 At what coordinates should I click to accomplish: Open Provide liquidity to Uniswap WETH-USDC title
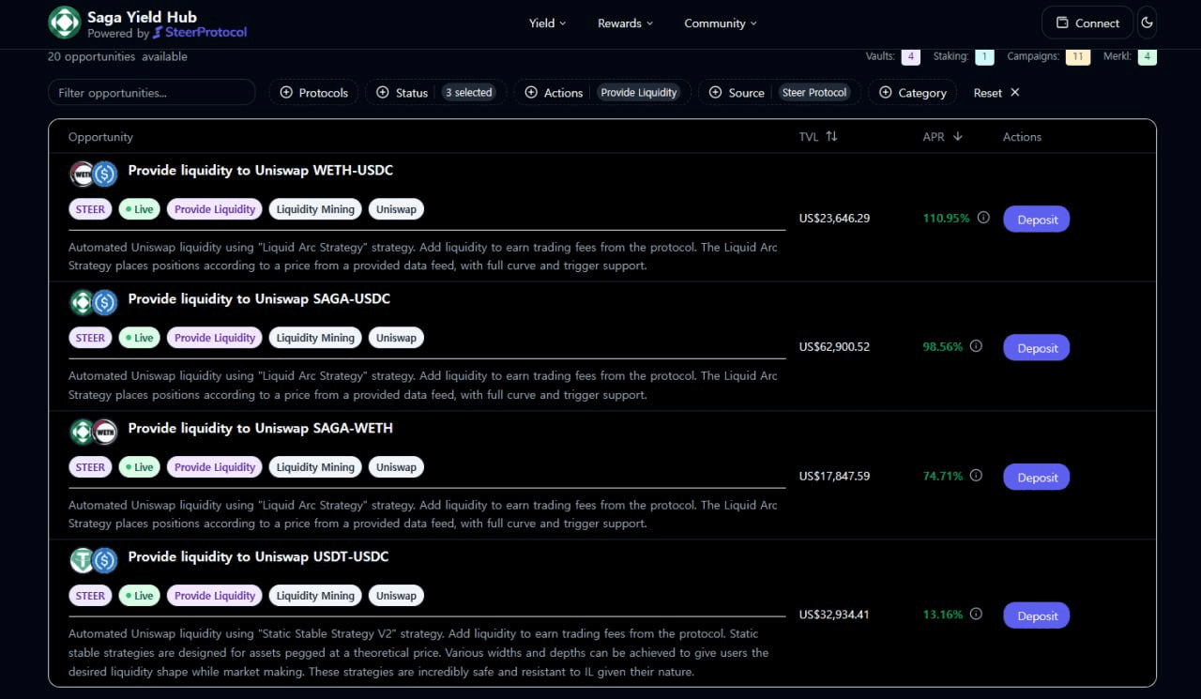point(261,171)
